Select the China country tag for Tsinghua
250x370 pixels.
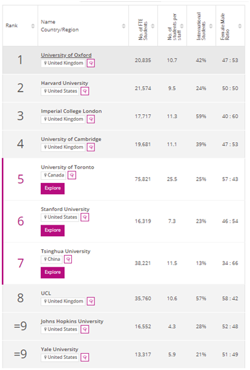[52, 260]
